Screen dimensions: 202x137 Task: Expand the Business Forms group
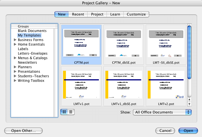tap(15, 40)
